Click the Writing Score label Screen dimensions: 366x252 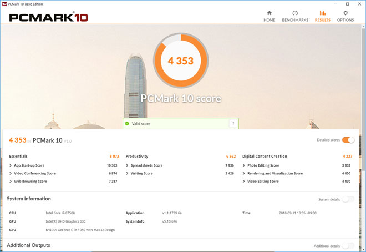click(141, 173)
